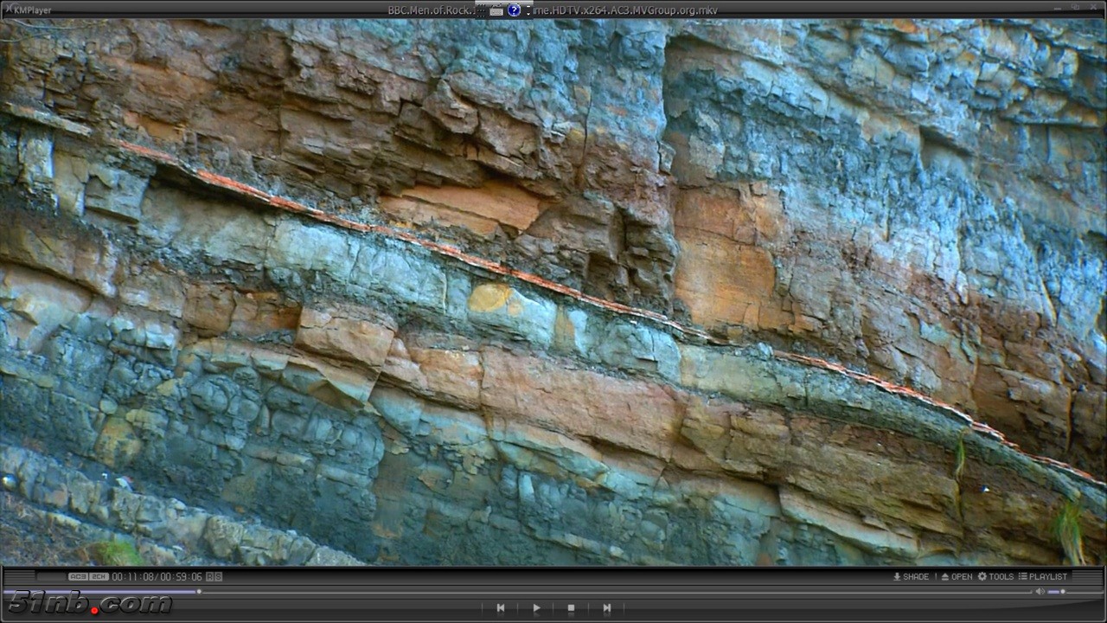Click the volume slider handle
This screenshot has height=623, width=1107.
(1063, 592)
